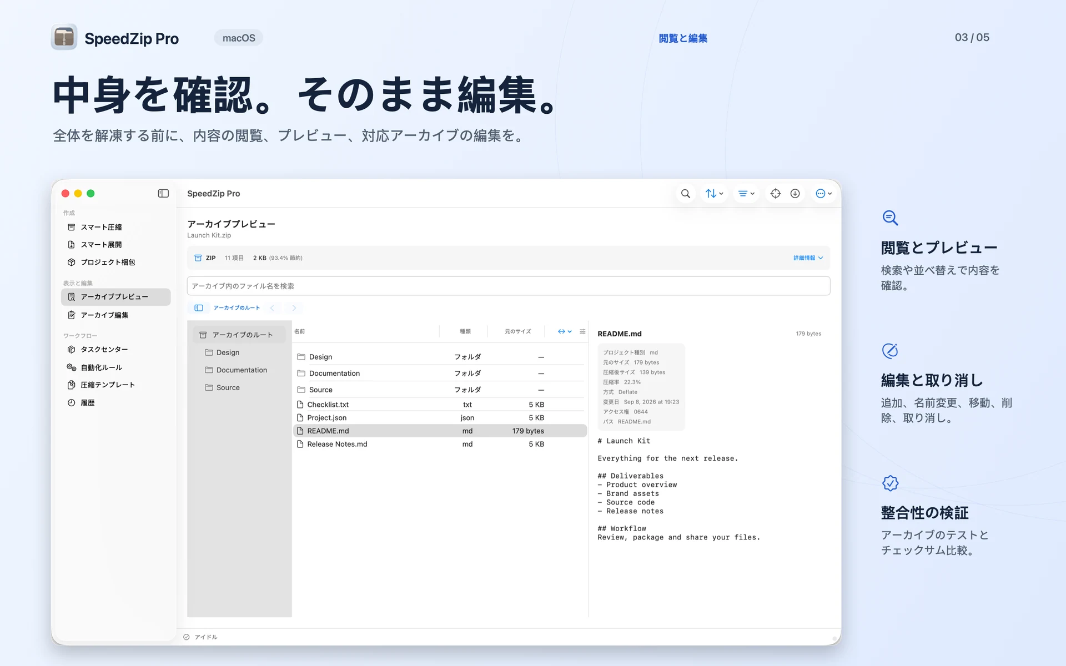Open タスクセンター in the sidebar
Image resolution: width=1066 pixels, height=666 pixels.
(115, 349)
